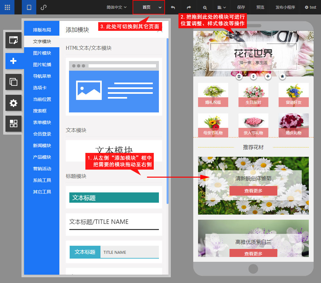The image size is (321, 283).
Task: Click the move up-down icon below banner
Action: click(x=253, y=76)
